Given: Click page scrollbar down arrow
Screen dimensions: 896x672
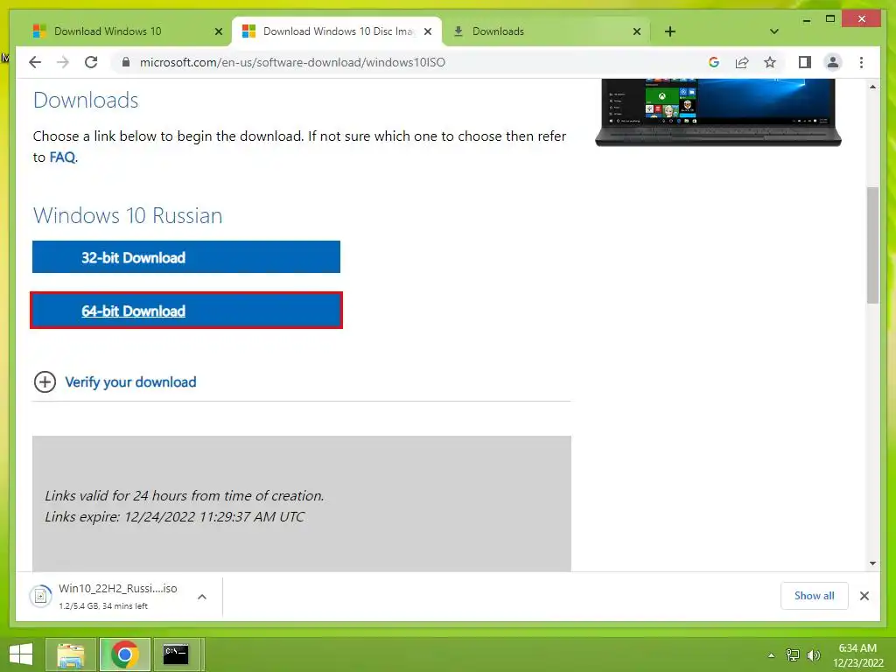Looking at the screenshot, I should click(872, 563).
